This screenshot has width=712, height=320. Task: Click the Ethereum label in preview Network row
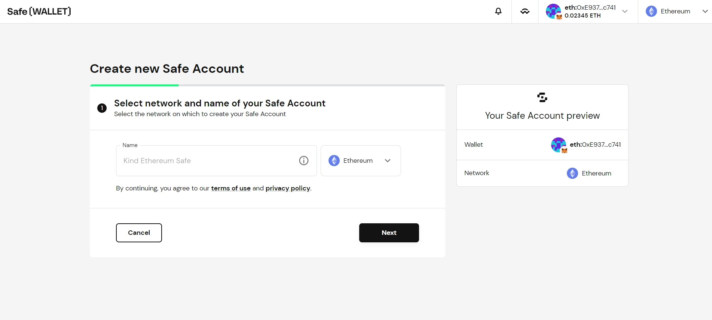point(596,173)
